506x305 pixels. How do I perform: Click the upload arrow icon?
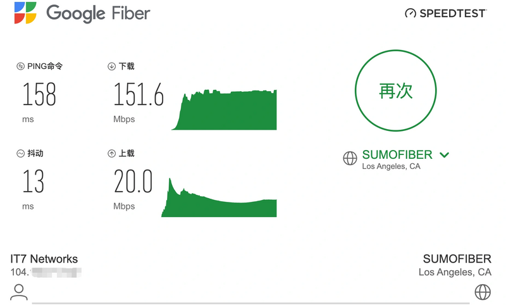point(112,153)
